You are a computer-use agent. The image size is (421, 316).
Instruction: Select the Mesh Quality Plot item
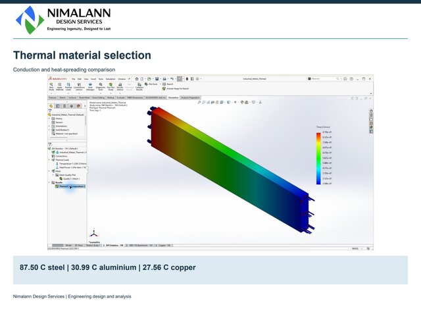[x=66, y=175]
